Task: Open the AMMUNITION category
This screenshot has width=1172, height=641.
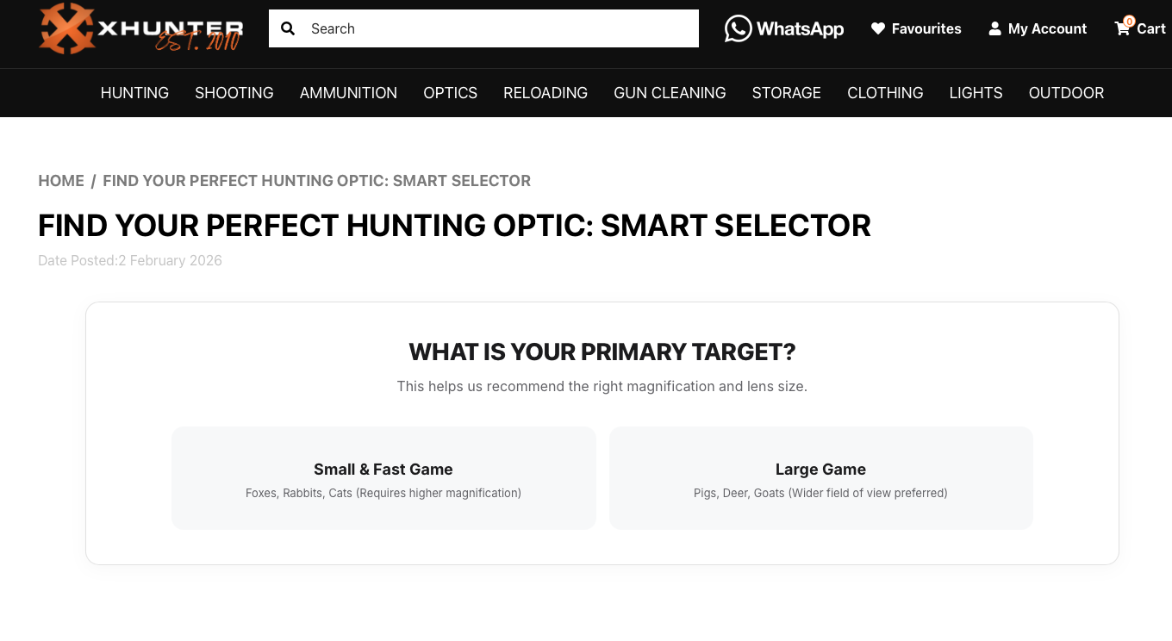Action: (348, 92)
